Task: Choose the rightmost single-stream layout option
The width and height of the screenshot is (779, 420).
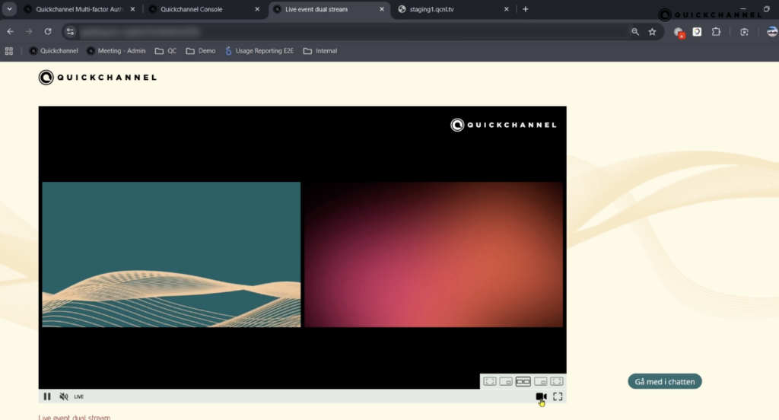Action: tap(557, 381)
